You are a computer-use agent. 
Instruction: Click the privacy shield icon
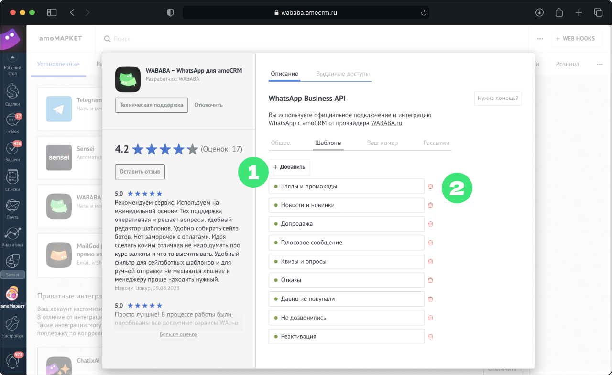[170, 12]
